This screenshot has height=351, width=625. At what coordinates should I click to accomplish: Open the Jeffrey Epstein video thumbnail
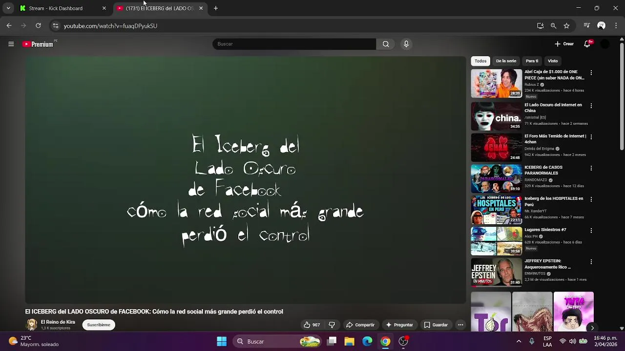(x=496, y=273)
